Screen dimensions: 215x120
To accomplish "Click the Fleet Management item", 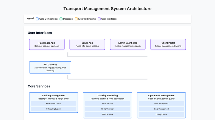I will tap(161, 103).
